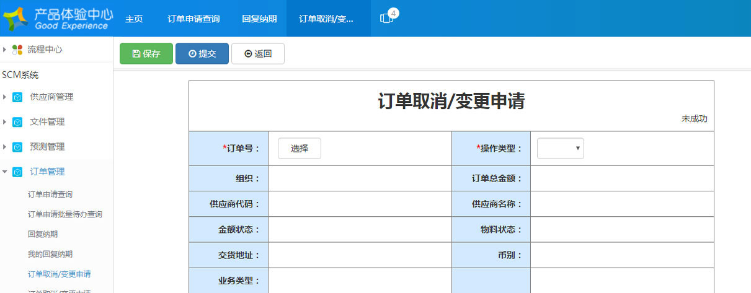
Task: Click the 订单号 field label
Action: click(242, 149)
